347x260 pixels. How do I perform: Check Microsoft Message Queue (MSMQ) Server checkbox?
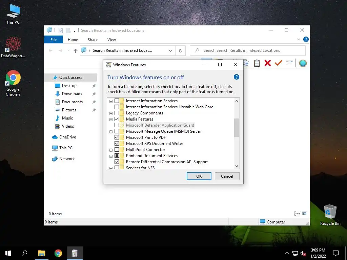coord(117,131)
